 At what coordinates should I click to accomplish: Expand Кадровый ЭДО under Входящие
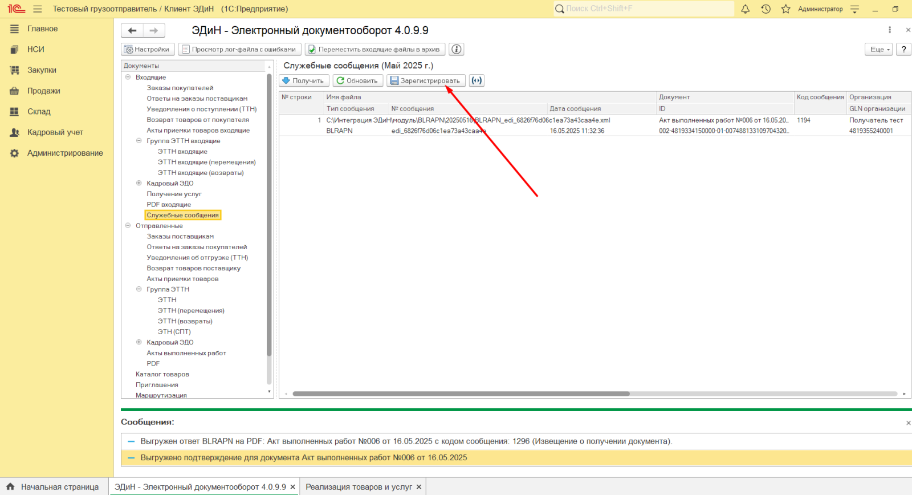point(139,183)
